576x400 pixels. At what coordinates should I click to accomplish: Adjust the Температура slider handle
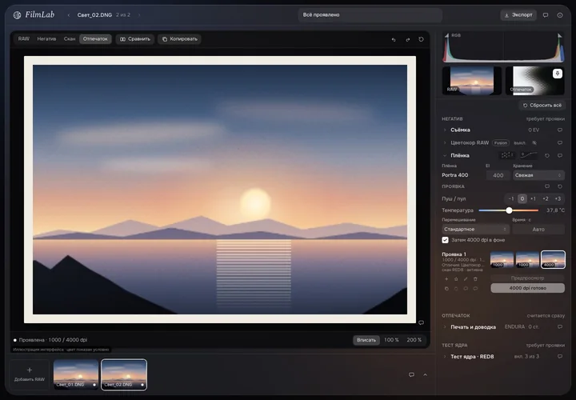coord(509,210)
